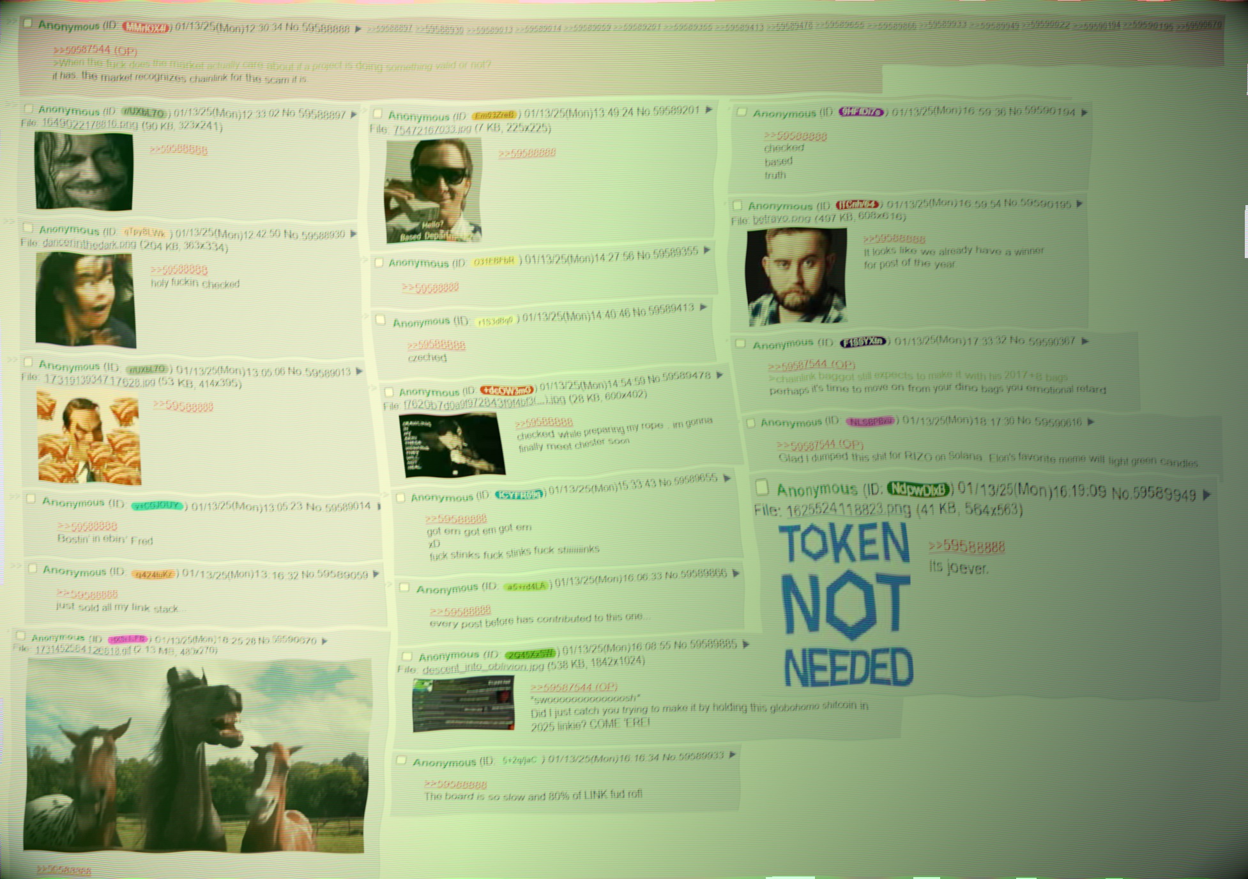The height and width of the screenshot is (879, 1248).
Task: Open post menu arrow for No.59588897
Action: pos(354,115)
